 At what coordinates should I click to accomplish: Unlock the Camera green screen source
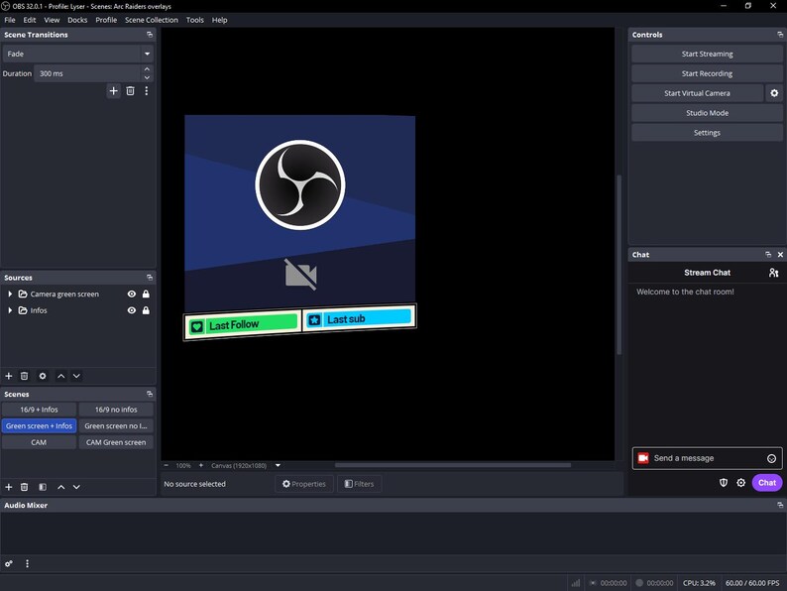tap(146, 295)
